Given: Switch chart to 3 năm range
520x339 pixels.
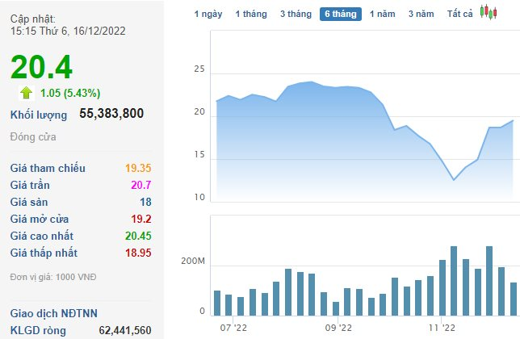Looking at the screenshot, I should pyautogui.click(x=421, y=14).
